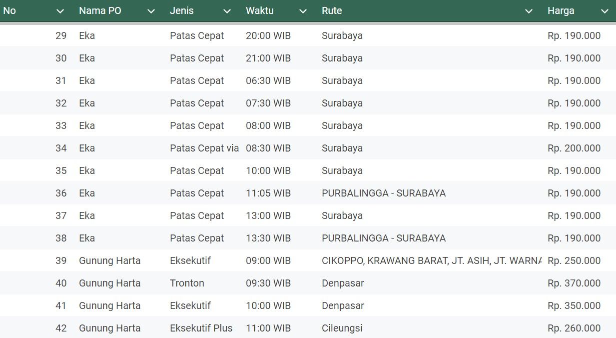This screenshot has height=338, width=616.
Task: Select the CIKOPPO, KRAWANG BARAT route cell
Action: pyautogui.click(x=432, y=260)
